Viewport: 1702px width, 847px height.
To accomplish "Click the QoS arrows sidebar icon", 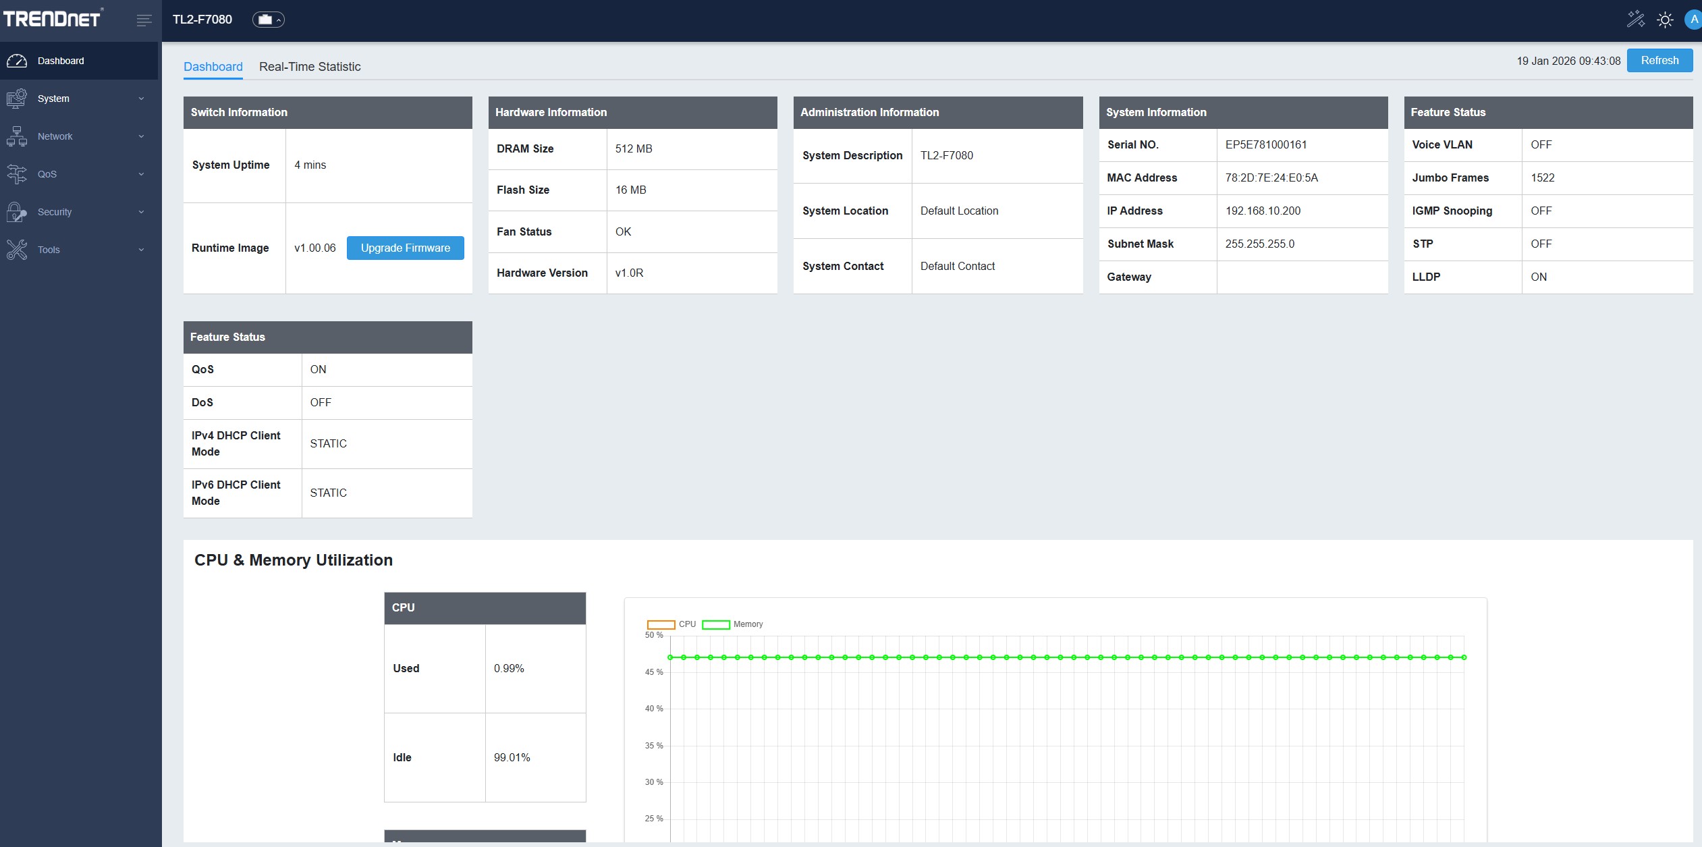I will coord(17,174).
